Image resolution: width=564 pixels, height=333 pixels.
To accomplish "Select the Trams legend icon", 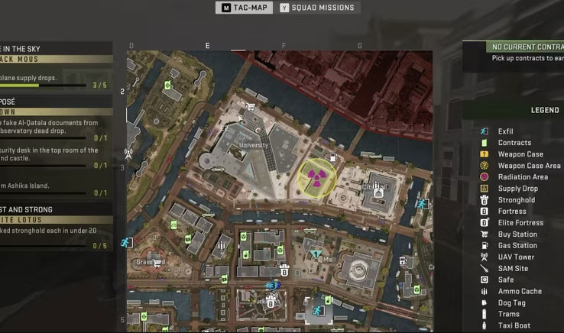I will point(485,314).
